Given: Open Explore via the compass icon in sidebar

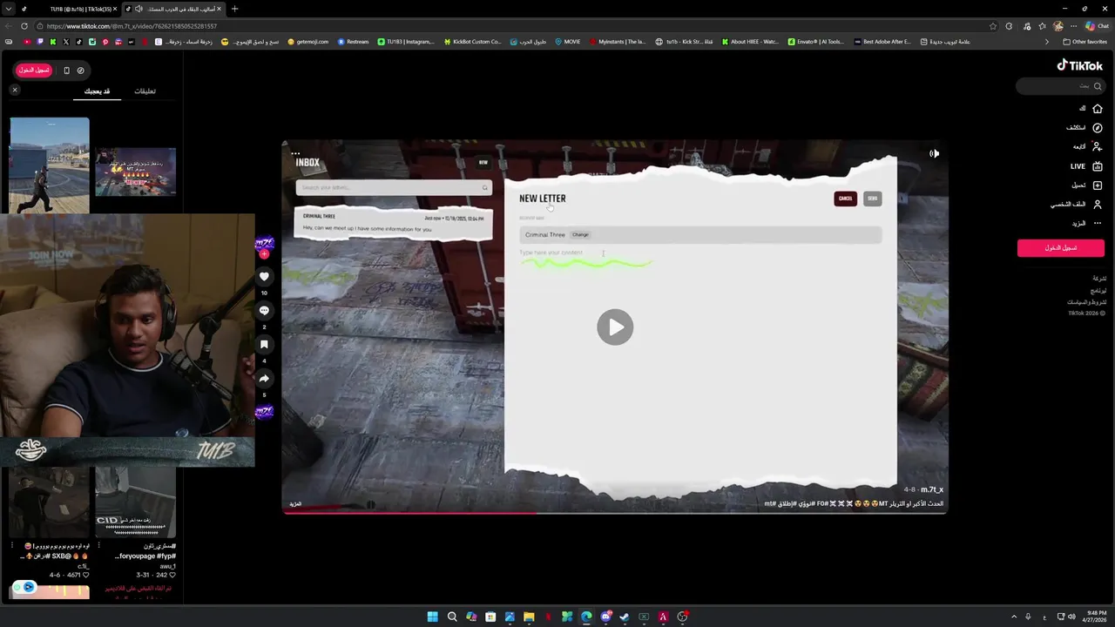Looking at the screenshot, I should click(x=1098, y=128).
